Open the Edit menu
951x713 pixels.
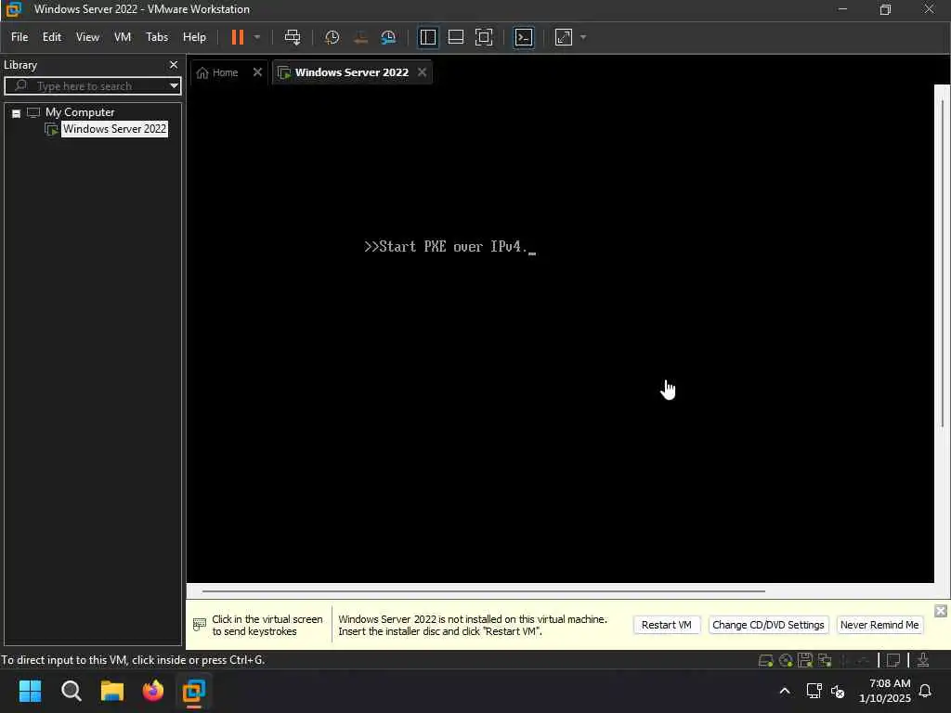[x=52, y=37]
